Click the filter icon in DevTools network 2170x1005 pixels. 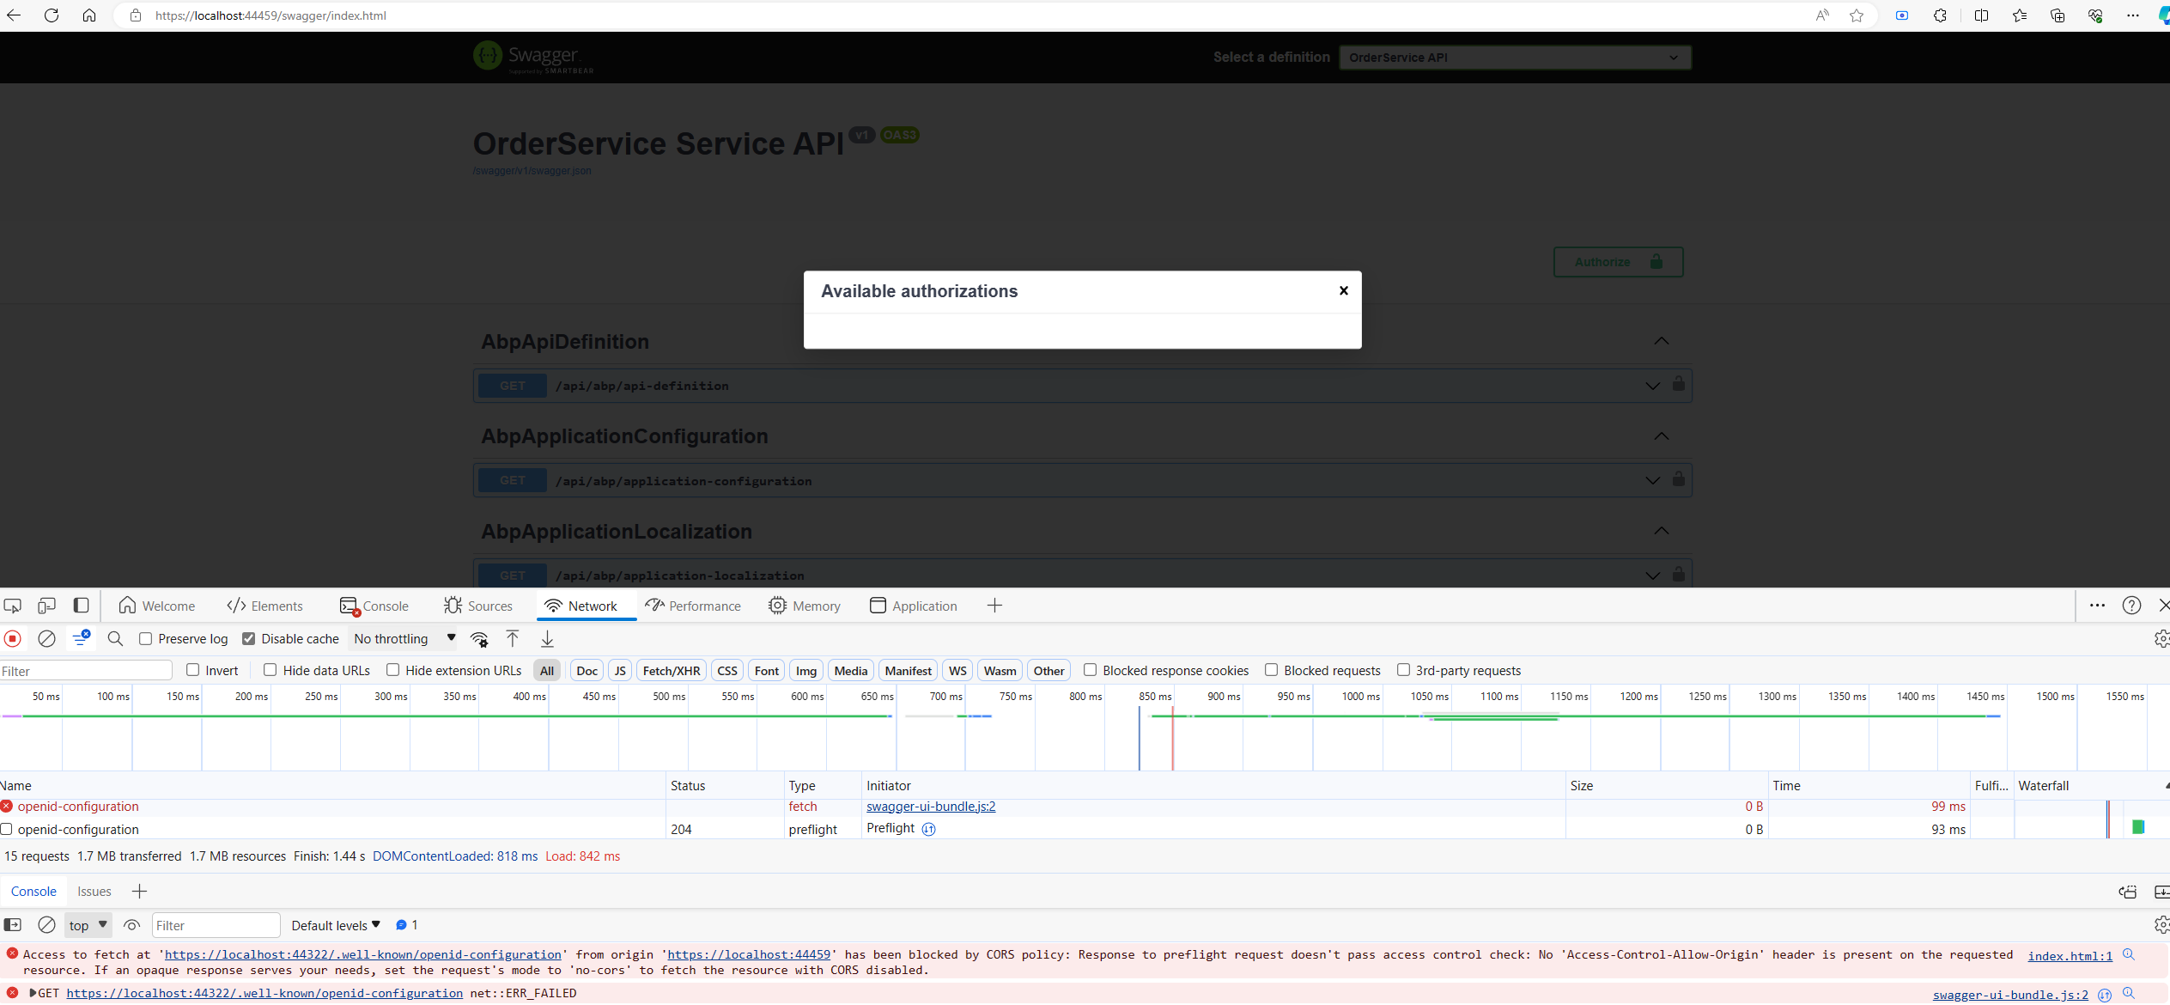point(80,638)
